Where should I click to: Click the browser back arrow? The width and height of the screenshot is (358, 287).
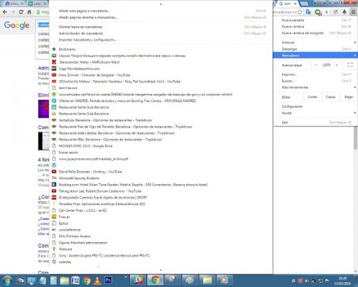click(x=5, y=12)
